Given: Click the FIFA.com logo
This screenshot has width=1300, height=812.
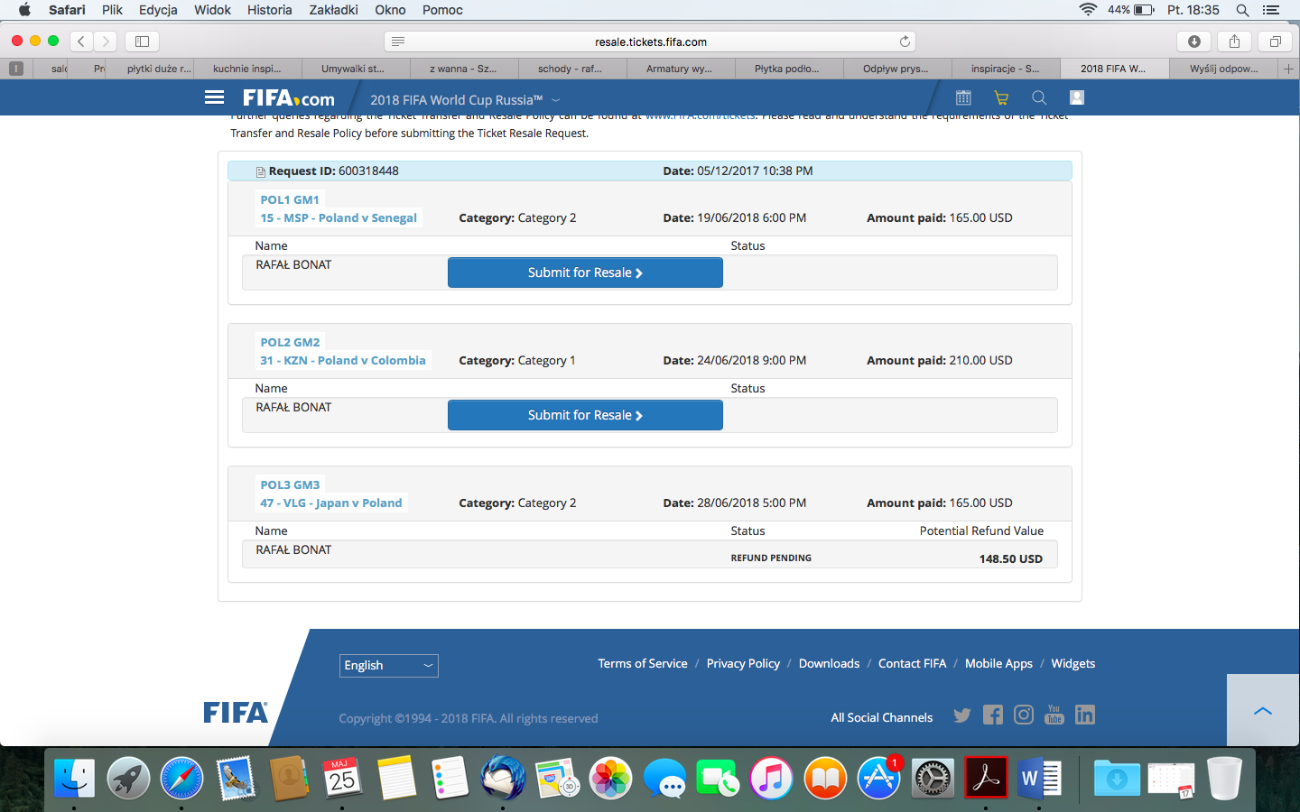Looking at the screenshot, I should coord(288,98).
